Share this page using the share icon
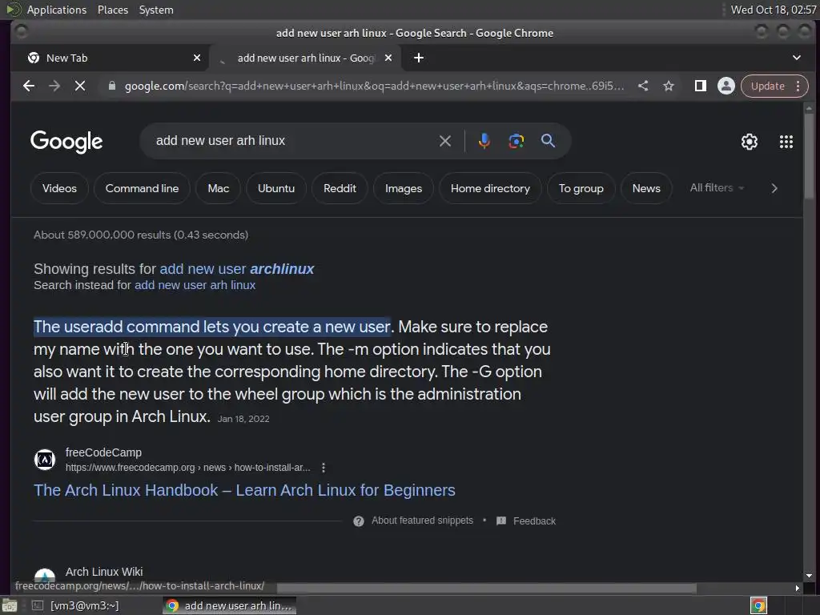The width and height of the screenshot is (820, 615). tap(643, 86)
